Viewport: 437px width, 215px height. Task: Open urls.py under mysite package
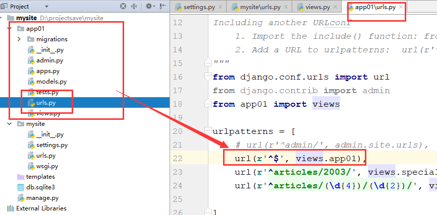pyautogui.click(x=46, y=156)
